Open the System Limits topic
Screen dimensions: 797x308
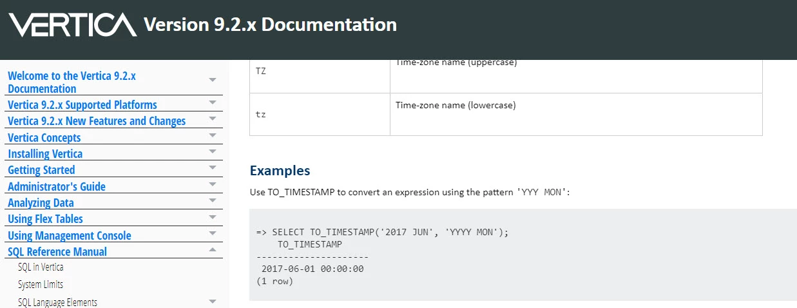coord(41,284)
